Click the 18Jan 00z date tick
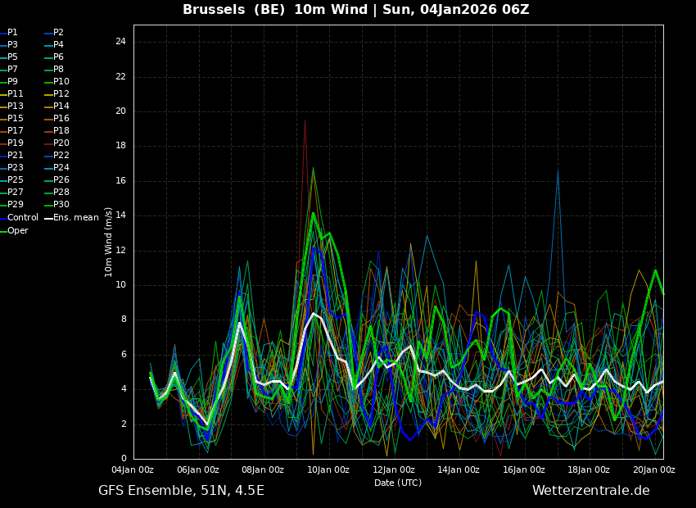The height and width of the screenshot is (508, 696). click(x=589, y=469)
